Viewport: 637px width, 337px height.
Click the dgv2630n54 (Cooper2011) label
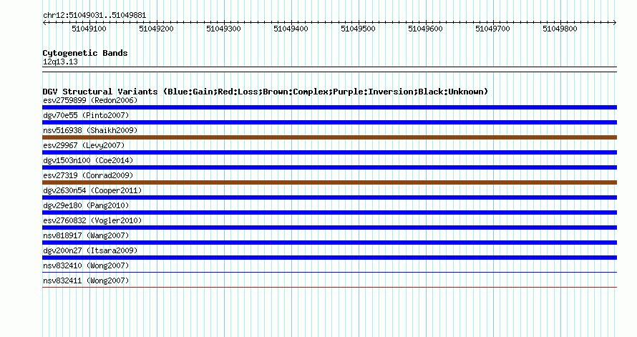(x=92, y=190)
